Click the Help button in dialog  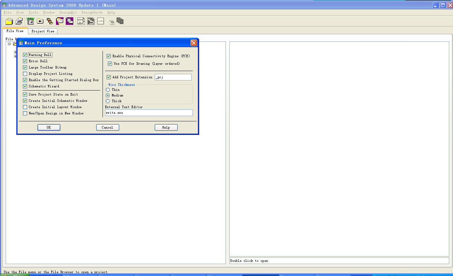pos(166,127)
